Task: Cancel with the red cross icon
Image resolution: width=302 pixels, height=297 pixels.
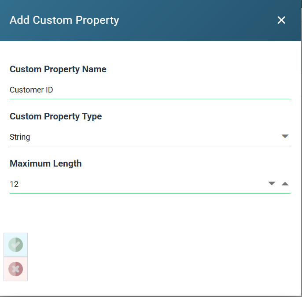Action: (15, 269)
